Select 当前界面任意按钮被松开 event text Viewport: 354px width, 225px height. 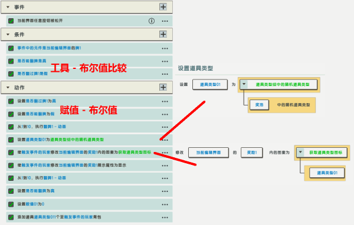point(40,21)
